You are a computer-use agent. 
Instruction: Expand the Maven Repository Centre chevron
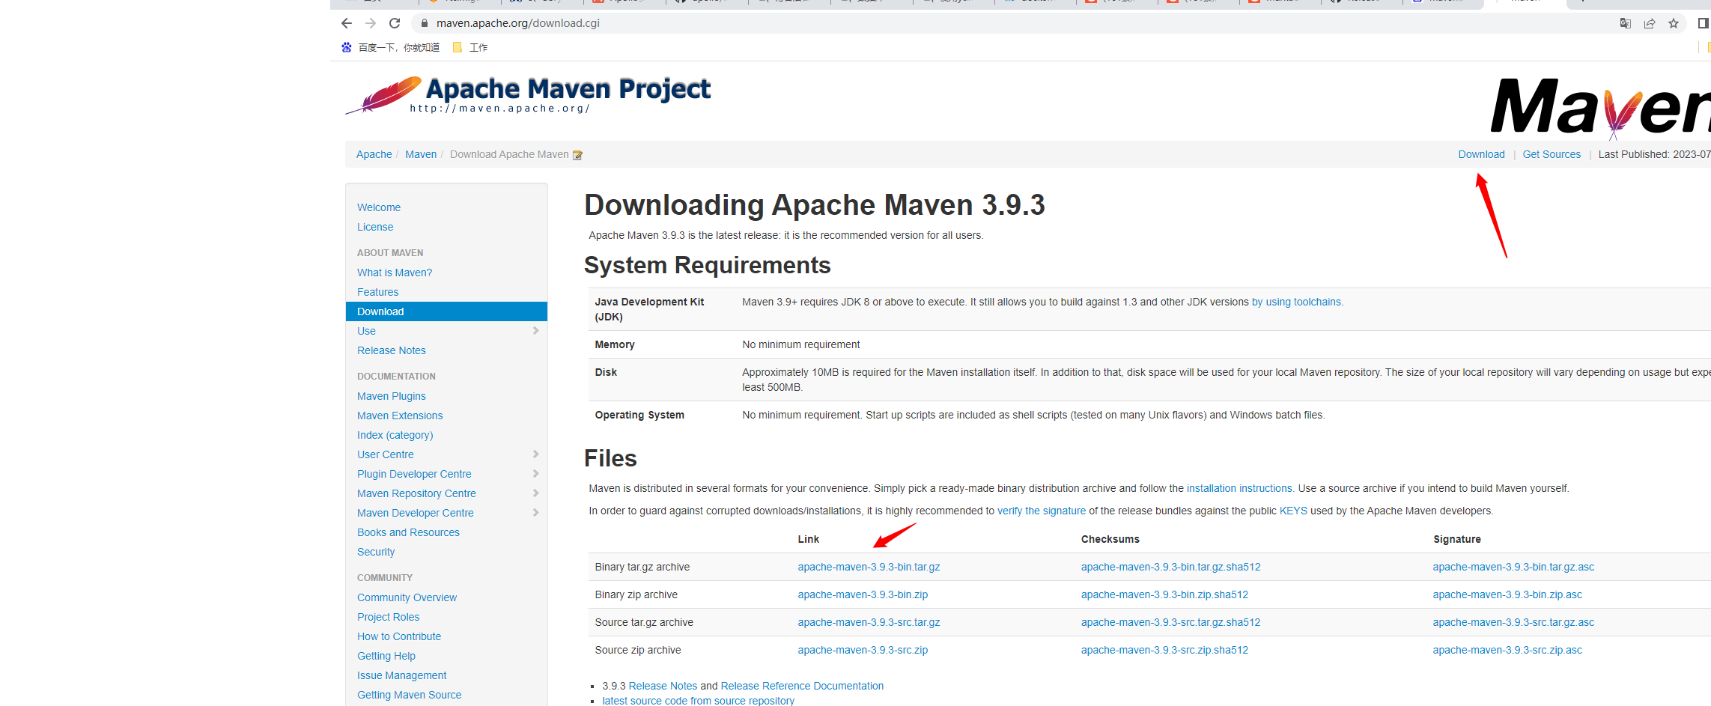[x=535, y=493]
